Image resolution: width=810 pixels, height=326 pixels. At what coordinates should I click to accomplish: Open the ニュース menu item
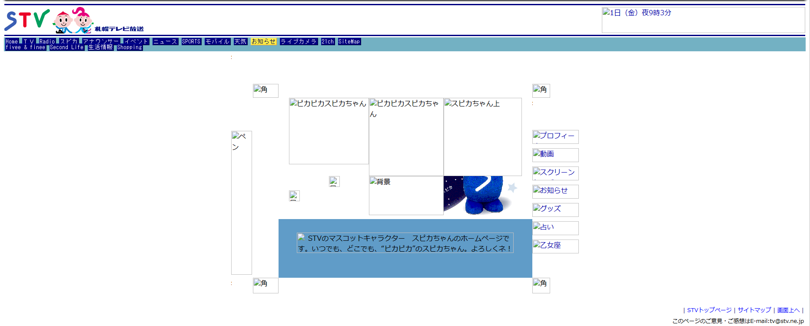[165, 42]
